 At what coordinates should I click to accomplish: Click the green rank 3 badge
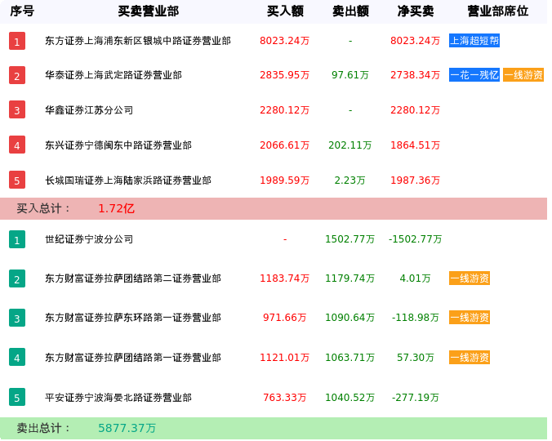pyautogui.click(x=17, y=318)
